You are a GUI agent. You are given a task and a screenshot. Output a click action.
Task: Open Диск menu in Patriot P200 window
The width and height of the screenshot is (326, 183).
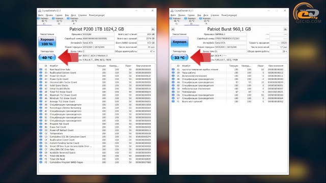tap(73, 15)
